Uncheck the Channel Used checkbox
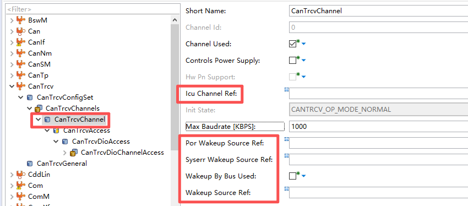 tap(292, 44)
